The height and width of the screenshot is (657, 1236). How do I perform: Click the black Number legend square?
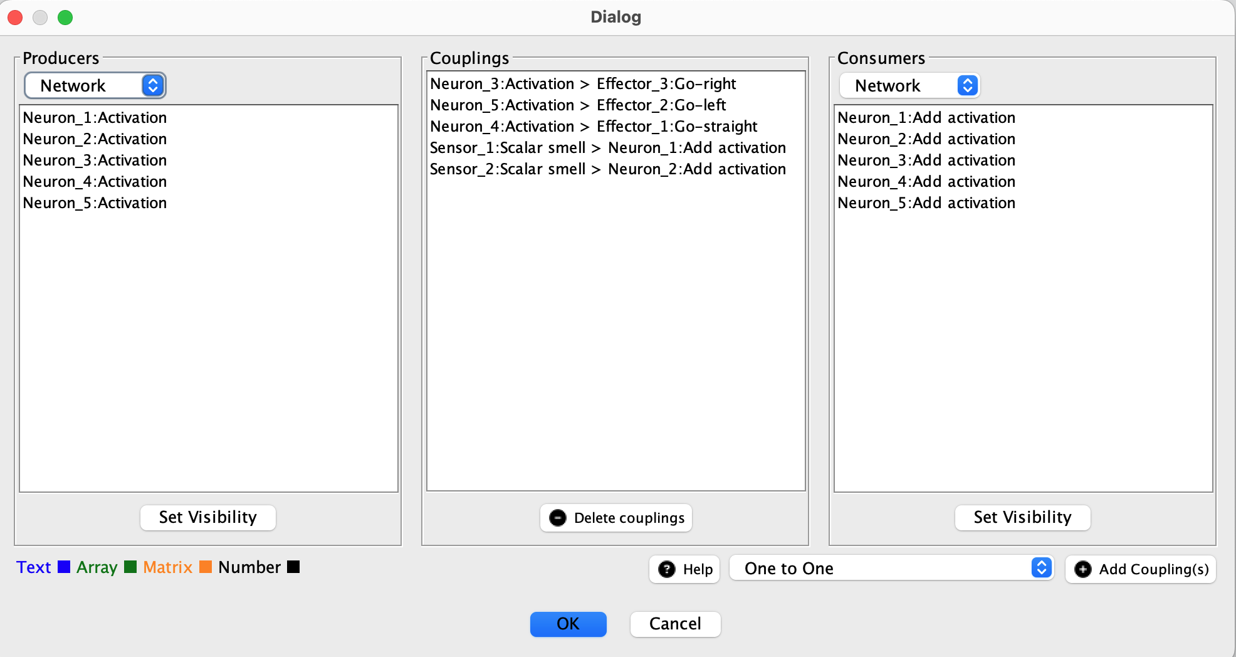point(293,567)
